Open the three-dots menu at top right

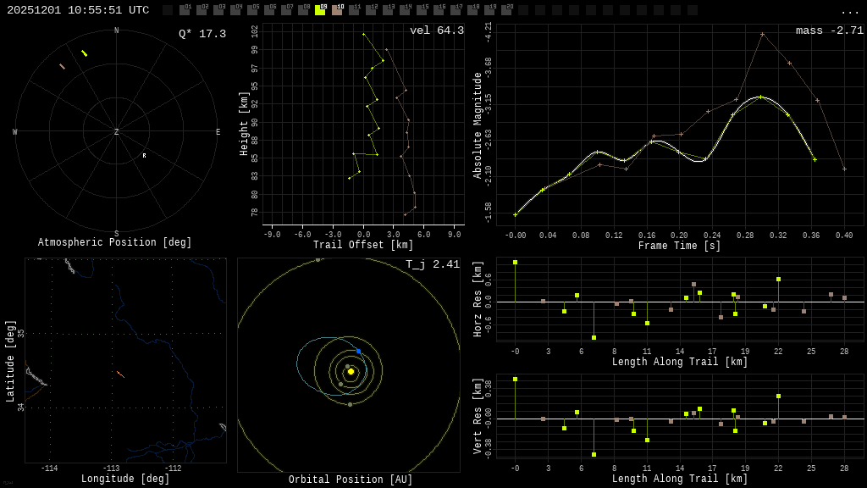click(849, 12)
